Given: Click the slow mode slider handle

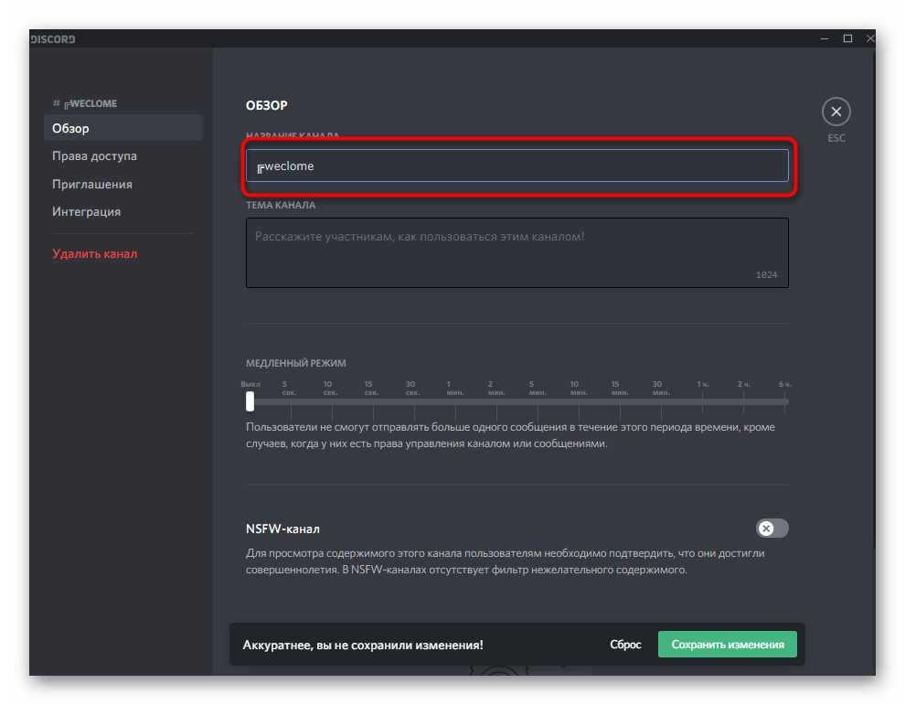Looking at the screenshot, I should click(x=250, y=401).
